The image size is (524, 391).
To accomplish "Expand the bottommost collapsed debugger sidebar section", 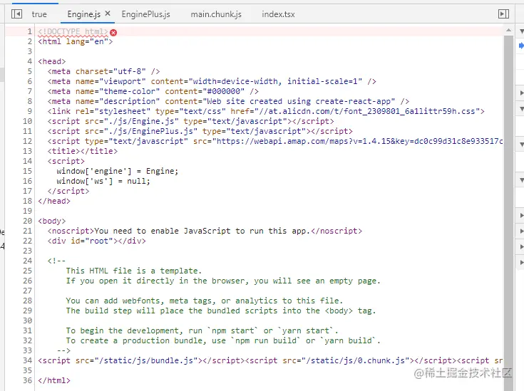I will 522,263.
